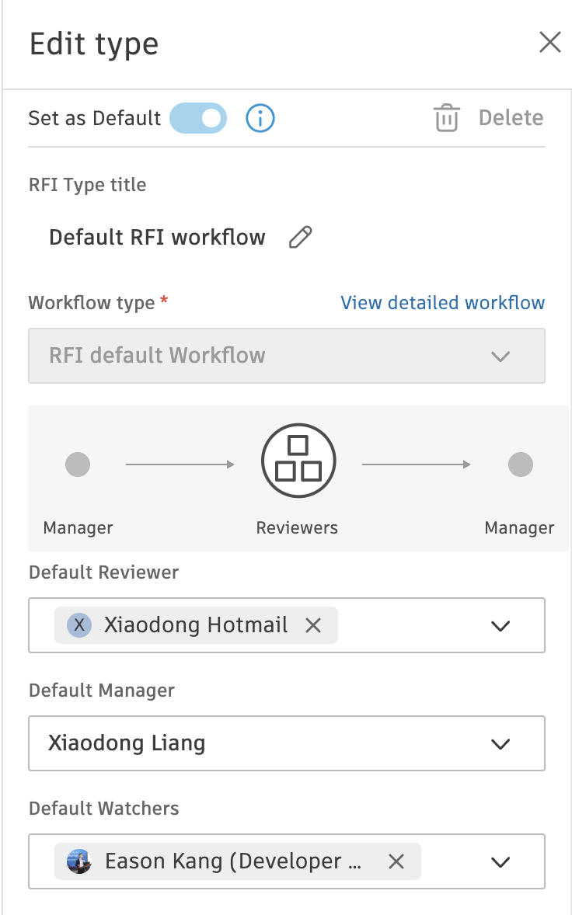Click the Reviewers node icon in the workflow diagram
The width and height of the screenshot is (572, 915).
tap(297, 460)
